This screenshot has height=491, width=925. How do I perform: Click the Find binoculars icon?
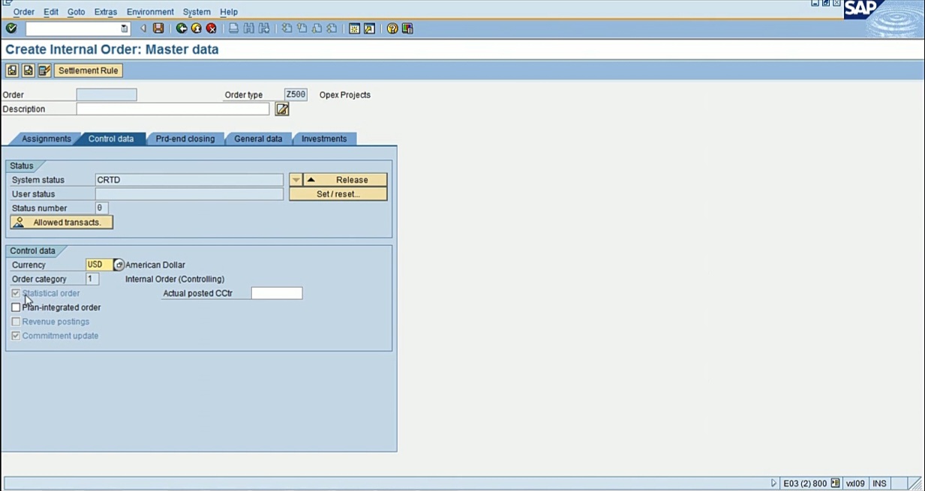[x=249, y=28]
